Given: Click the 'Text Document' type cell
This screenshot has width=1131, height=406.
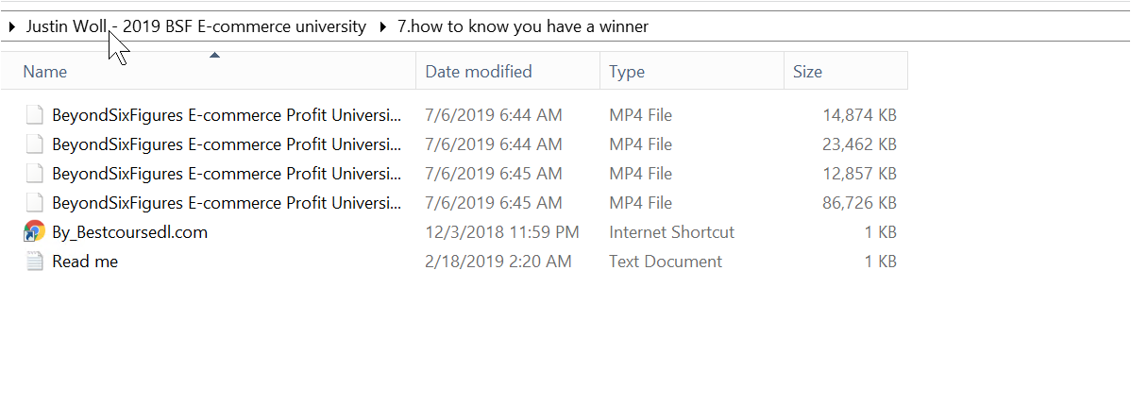Looking at the screenshot, I should point(666,262).
